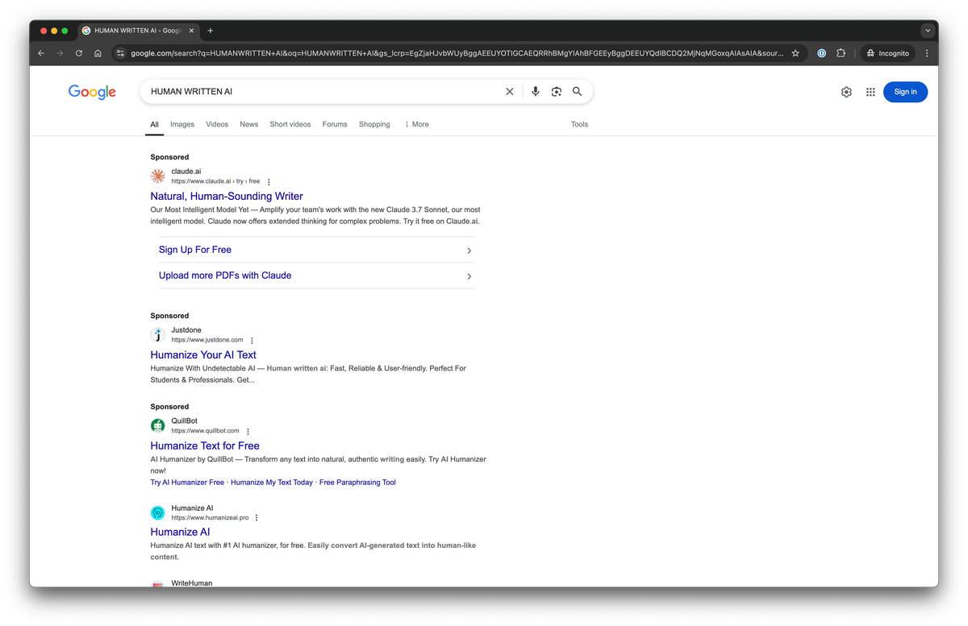Bookmark this page with star icon

795,53
